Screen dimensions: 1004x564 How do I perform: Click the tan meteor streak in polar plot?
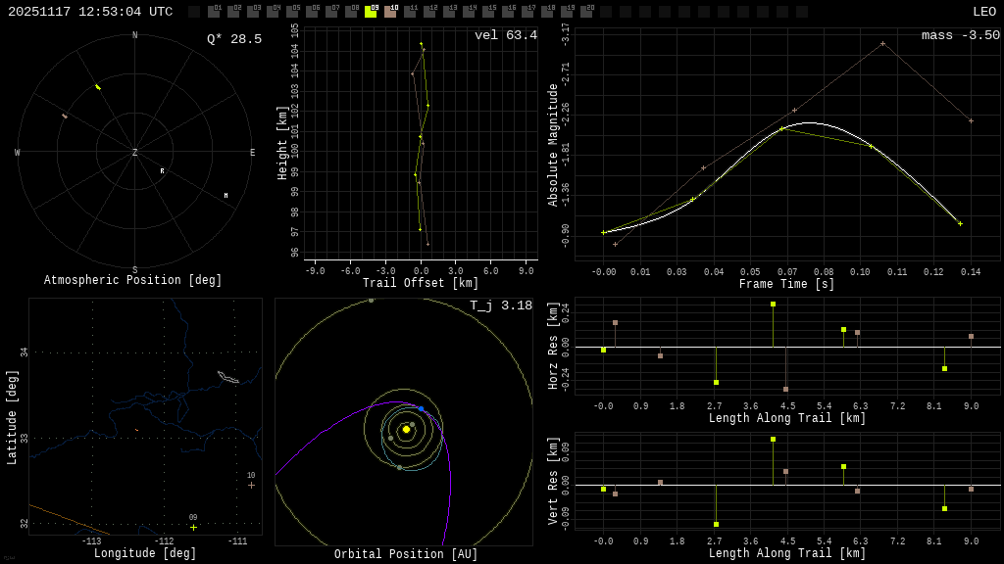[x=65, y=116]
